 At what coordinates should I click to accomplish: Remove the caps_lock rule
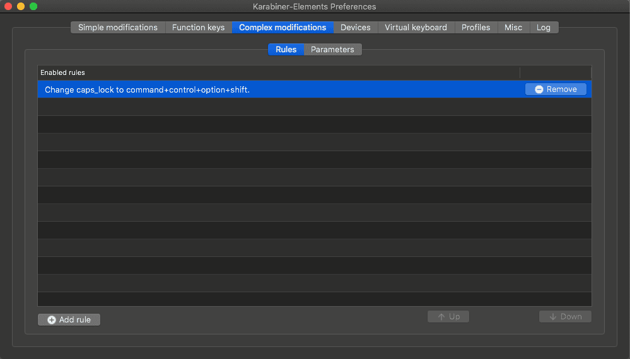pyautogui.click(x=556, y=89)
